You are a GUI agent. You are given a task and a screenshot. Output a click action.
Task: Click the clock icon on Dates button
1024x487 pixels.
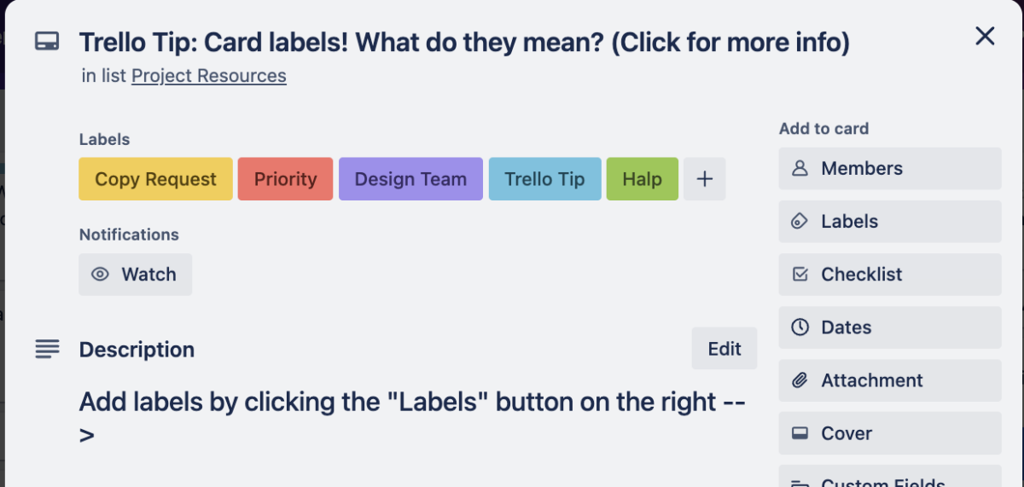[x=800, y=328]
